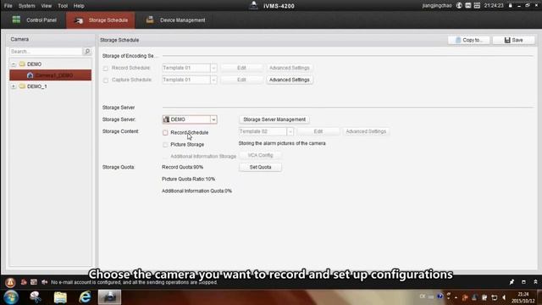542x305 pixels.
Task: Click the search magnifier icon in Camera panel
Action: [x=87, y=52]
